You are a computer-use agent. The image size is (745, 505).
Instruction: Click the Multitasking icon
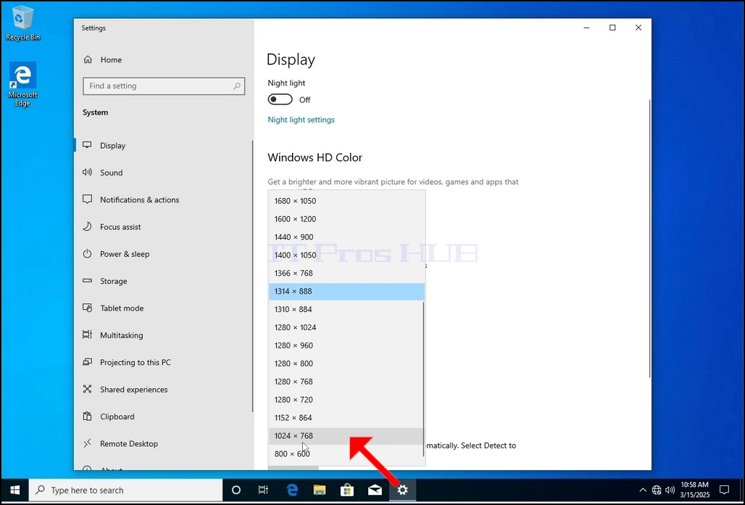(88, 335)
